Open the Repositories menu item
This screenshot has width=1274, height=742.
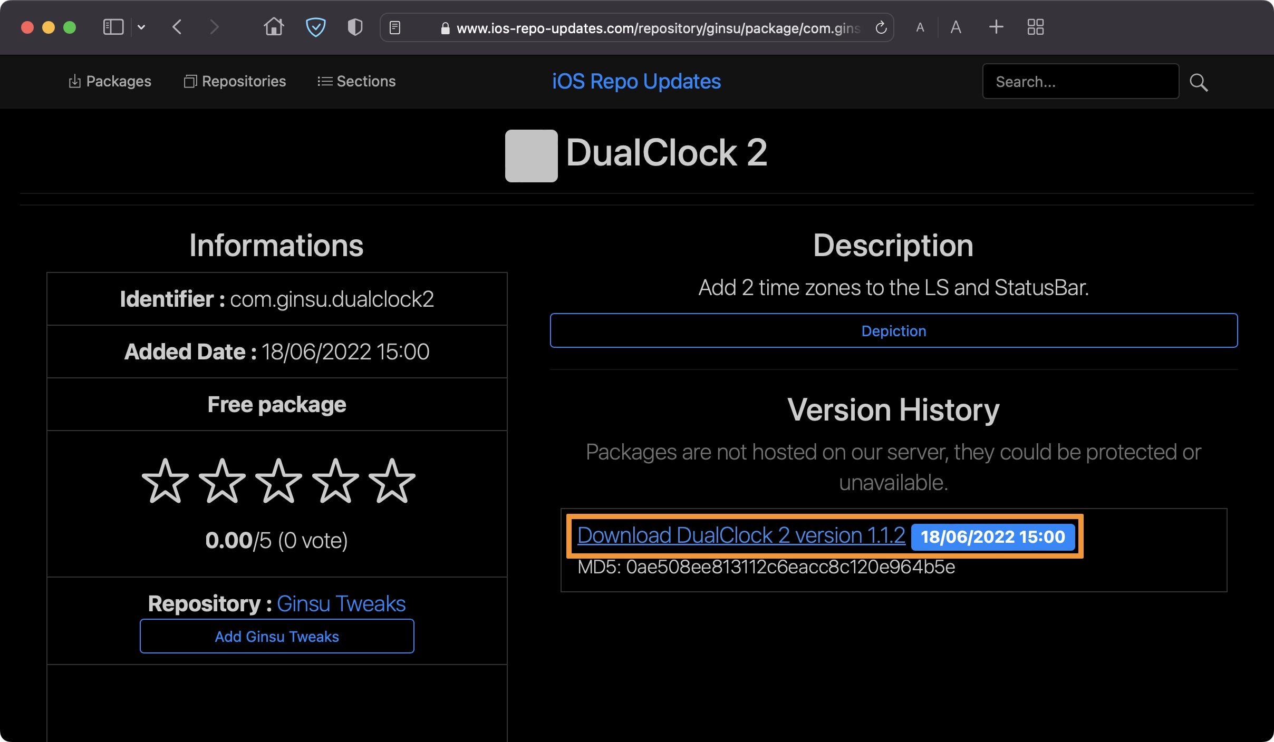[235, 81]
